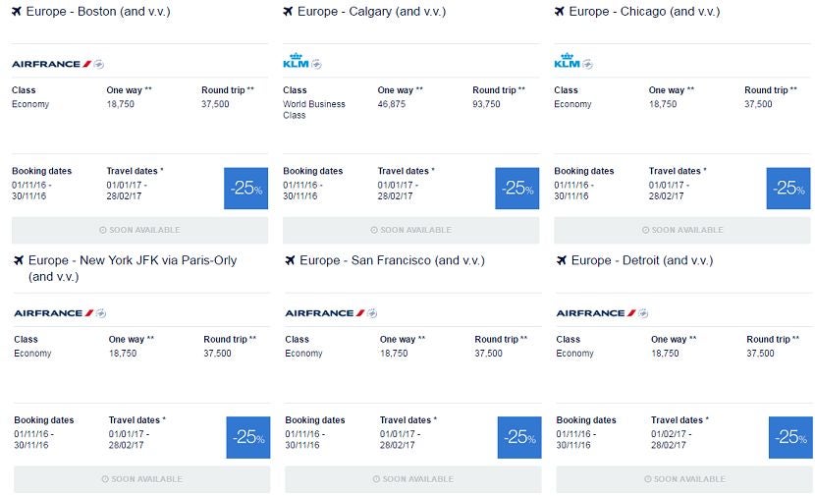Click the airplane icon by Europe - Detroit
The image size is (815, 496).
tap(562, 260)
